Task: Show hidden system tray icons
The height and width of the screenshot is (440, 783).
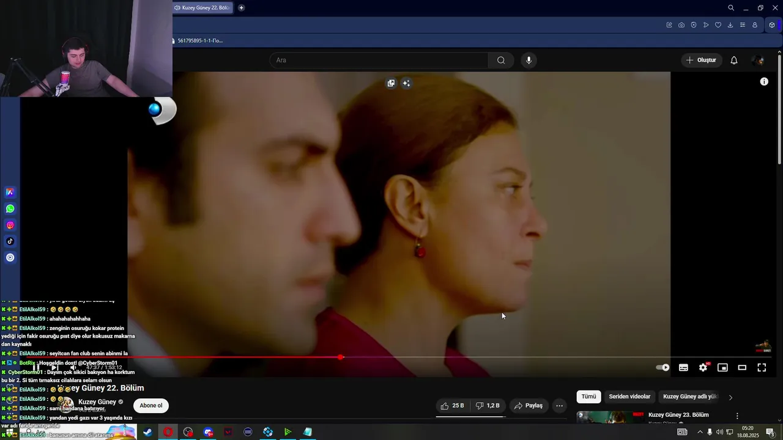Action: [x=700, y=432]
